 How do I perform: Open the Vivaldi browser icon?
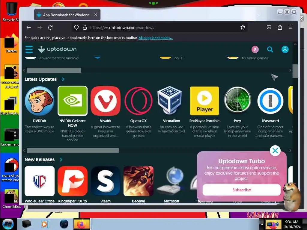coord(105,101)
